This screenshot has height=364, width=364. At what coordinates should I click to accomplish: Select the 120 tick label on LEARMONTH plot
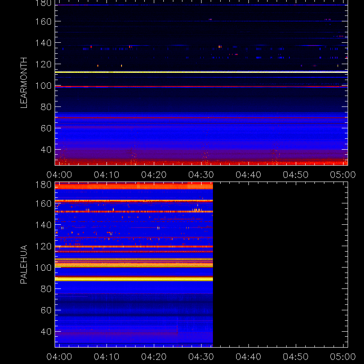tap(43, 64)
